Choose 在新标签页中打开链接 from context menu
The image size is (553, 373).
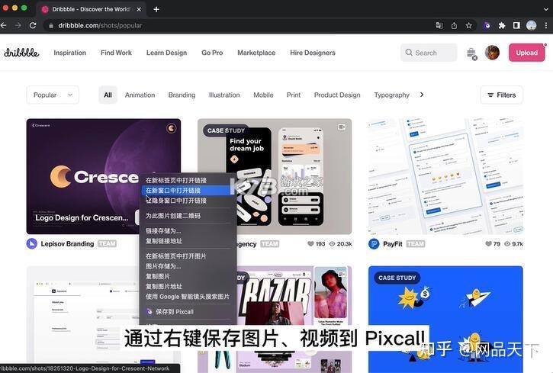coord(187,180)
